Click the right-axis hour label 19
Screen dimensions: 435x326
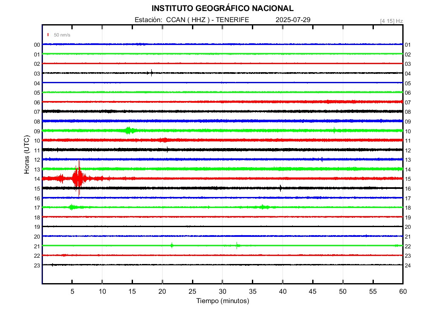408,218
